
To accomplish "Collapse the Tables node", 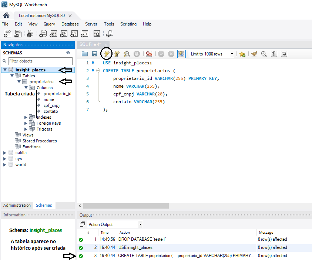I will (12, 76).
